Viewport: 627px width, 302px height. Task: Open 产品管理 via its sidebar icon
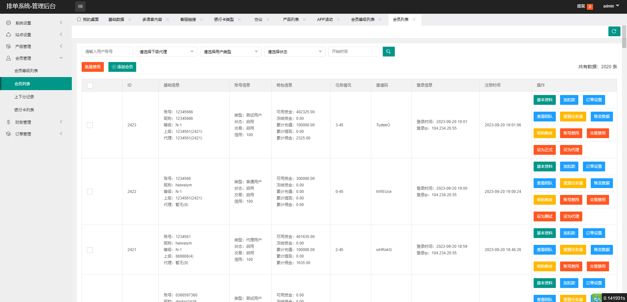pyautogui.click(x=8, y=46)
